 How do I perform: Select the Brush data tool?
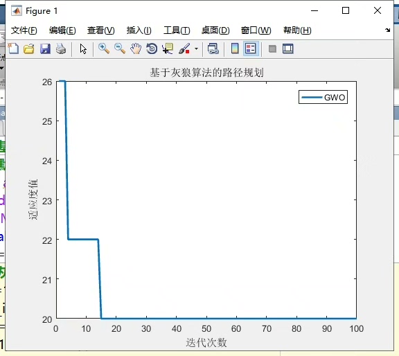184,48
